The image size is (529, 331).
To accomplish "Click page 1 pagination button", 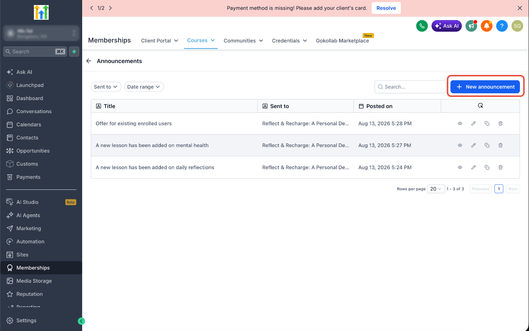I will tap(499, 189).
